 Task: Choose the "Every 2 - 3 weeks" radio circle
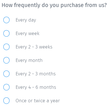6,47
